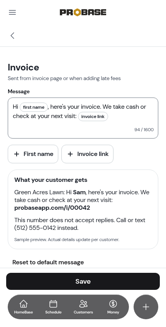Screen dimensions: 166x327
Task: Go back using the left chevron arrow
Action: pyautogui.click(x=12, y=36)
